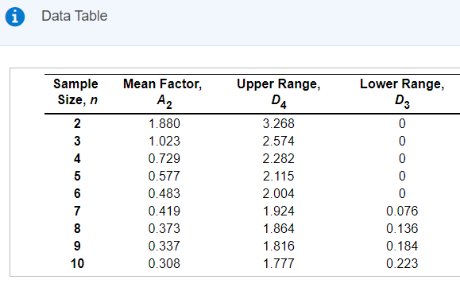Click the D3 value 0.076
Screen dimensions: 460x295
pyautogui.click(x=402, y=211)
